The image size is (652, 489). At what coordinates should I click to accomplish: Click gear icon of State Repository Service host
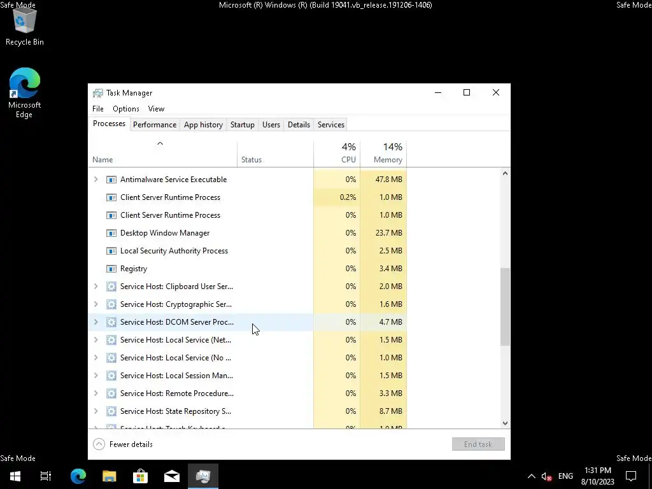111,411
